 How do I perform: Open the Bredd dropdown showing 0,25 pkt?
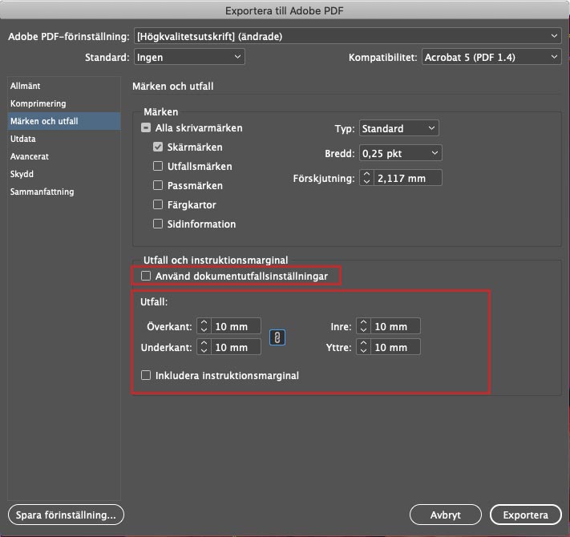pos(401,153)
